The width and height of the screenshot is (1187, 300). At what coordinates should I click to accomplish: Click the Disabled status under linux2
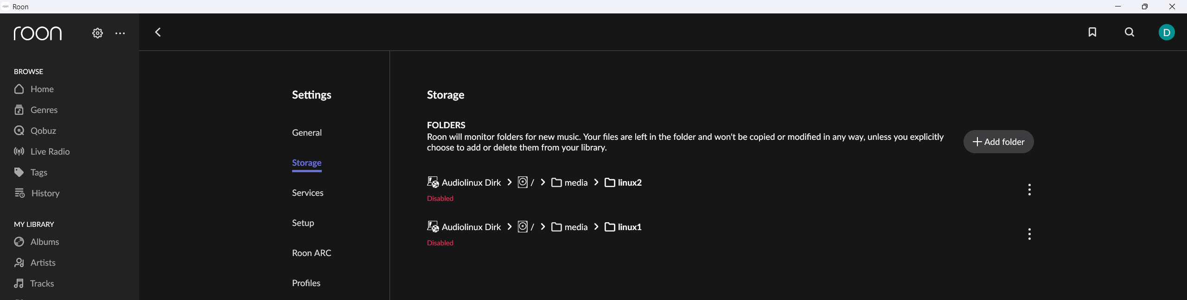[x=440, y=198]
